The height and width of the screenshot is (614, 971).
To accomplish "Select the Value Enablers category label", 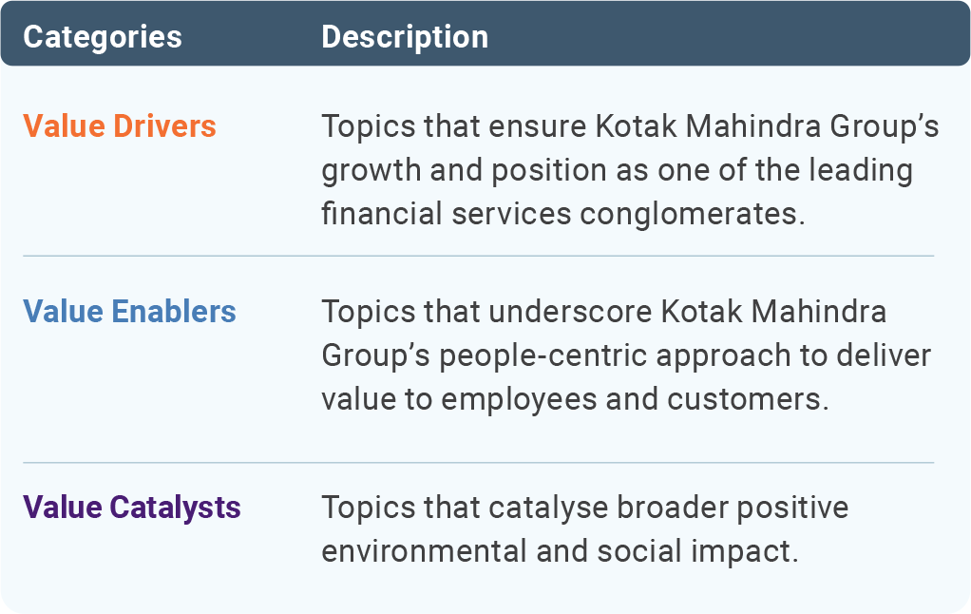I will click(129, 311).
